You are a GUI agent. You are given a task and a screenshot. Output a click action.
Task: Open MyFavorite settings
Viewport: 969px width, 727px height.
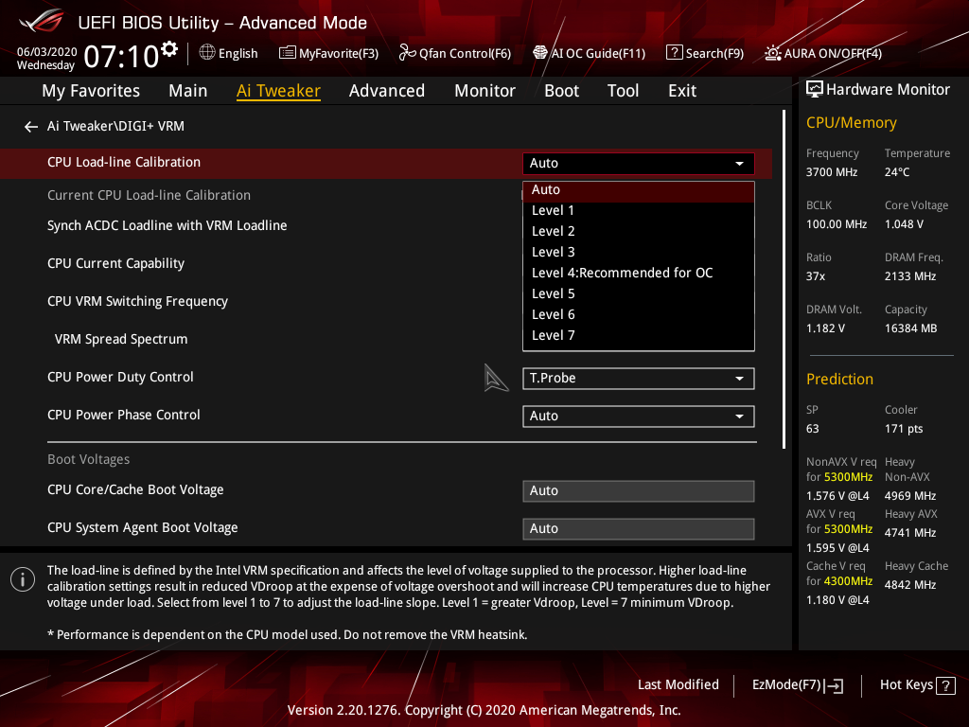328,53
